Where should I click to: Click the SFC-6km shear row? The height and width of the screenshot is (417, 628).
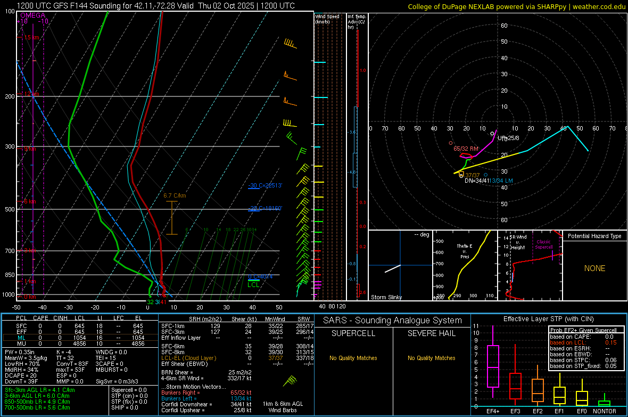(237, 346)
